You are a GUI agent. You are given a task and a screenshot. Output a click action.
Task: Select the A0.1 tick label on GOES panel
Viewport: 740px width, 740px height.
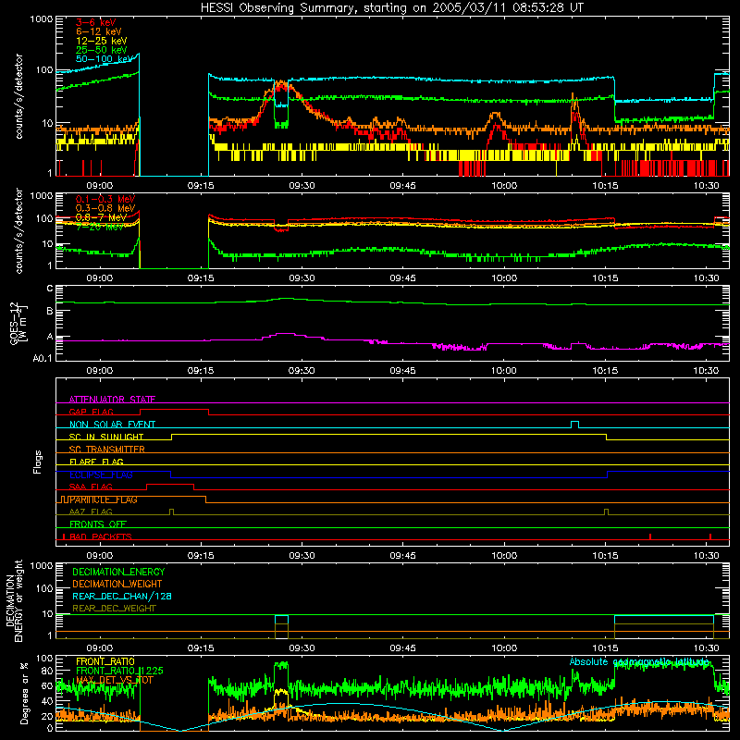pyautogui.click(x=43, y=358)
